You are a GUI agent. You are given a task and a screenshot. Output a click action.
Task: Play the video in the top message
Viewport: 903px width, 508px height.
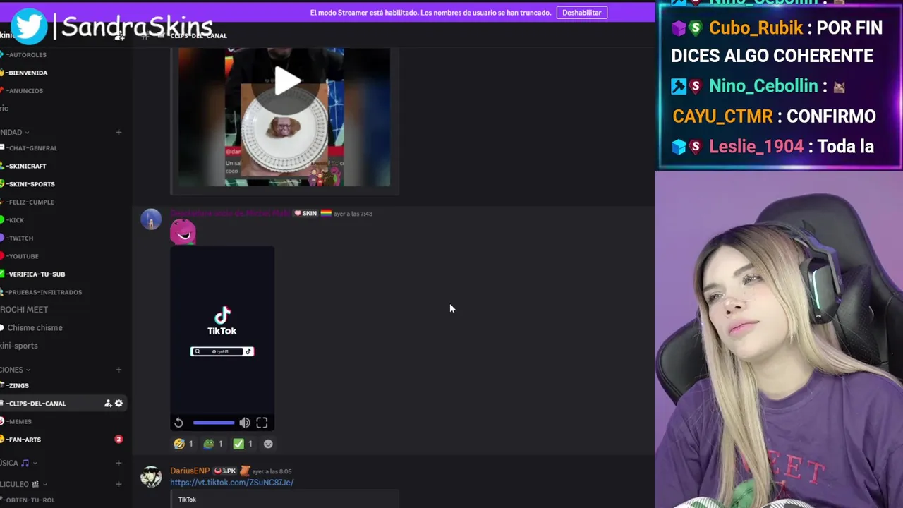point(286,81)
